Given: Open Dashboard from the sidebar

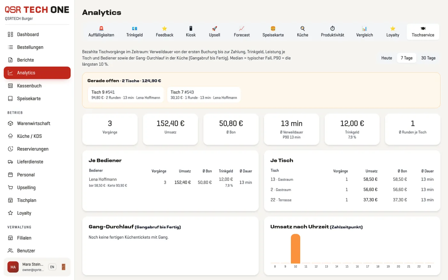Looking at the screenshot, I should point(37,34).
